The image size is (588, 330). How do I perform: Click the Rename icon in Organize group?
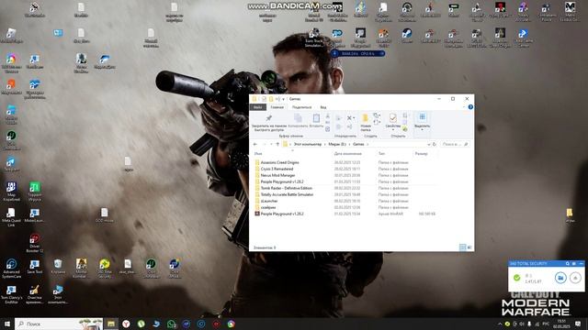[x=349, y=127]
